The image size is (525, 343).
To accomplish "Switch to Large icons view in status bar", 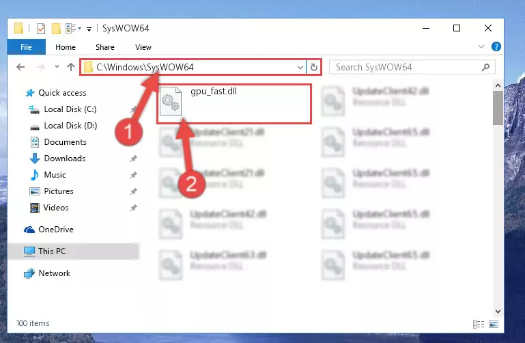I will pos(494,324).
